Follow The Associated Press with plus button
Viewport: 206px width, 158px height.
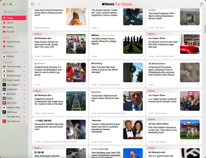pyautogui.click(x=24, y=66)
